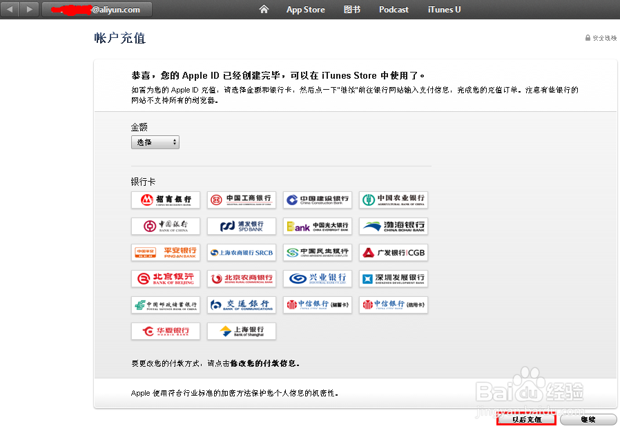Click the 继续 button
The height and width of the screenshot is (433, 620).
point(588,420)
